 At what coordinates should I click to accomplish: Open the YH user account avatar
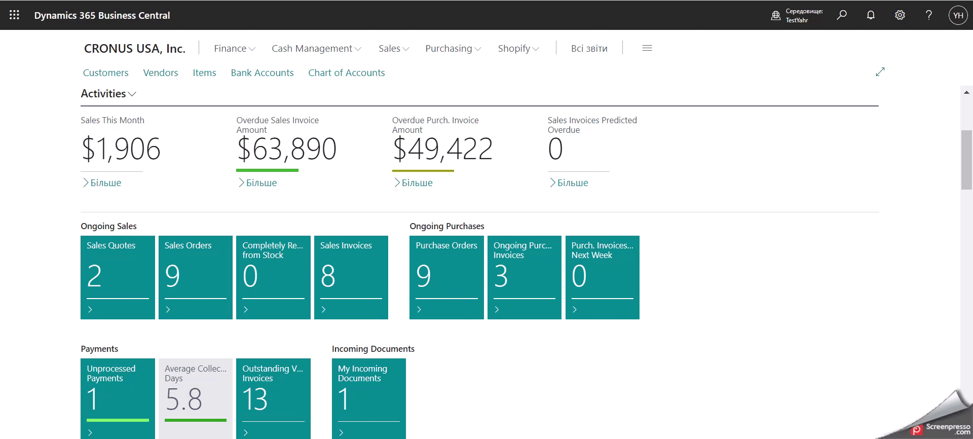point(958,15)
